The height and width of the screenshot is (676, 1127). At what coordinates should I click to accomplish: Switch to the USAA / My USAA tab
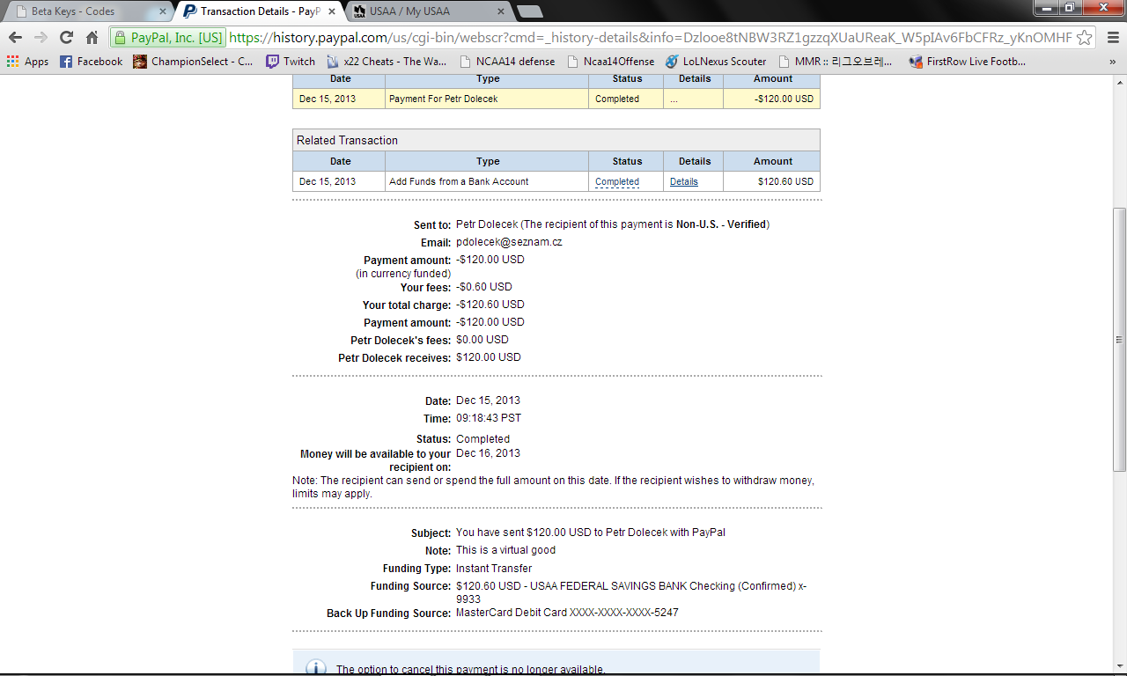click(x=429, y=11)
